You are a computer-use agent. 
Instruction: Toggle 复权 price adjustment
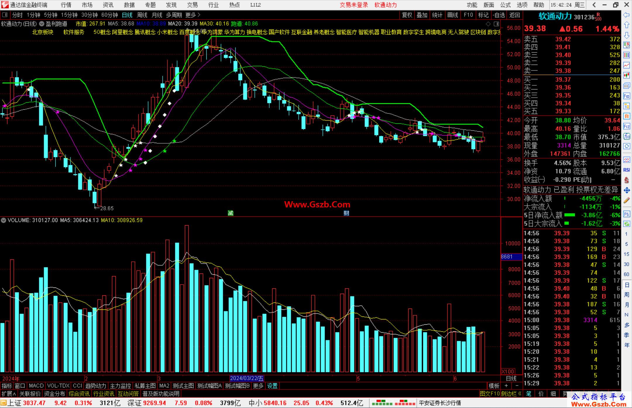pos(407,15)
